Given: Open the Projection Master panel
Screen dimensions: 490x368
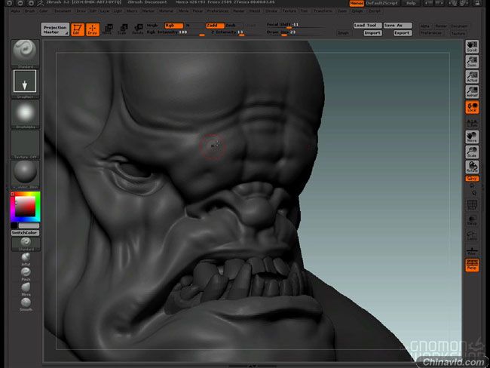Looking at the screenshot, I should coord(55,29).
